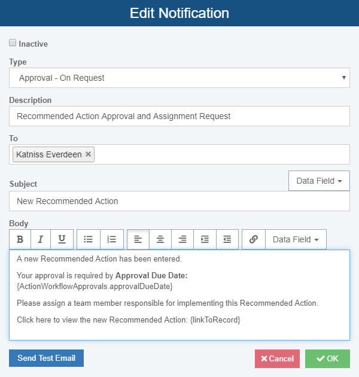Viewport: 359px width, 377px height.
Task: Increase indent of body text
Action: pyautogui.click(x=205, y=239)
